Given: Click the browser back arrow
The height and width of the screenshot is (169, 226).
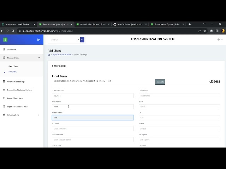Looking at the screenshot, I should pyautogui.click(x=2, y=31).
